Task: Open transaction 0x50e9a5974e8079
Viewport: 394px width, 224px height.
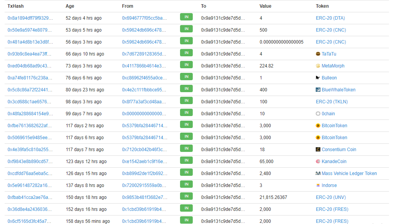Action: pos(29,30)
